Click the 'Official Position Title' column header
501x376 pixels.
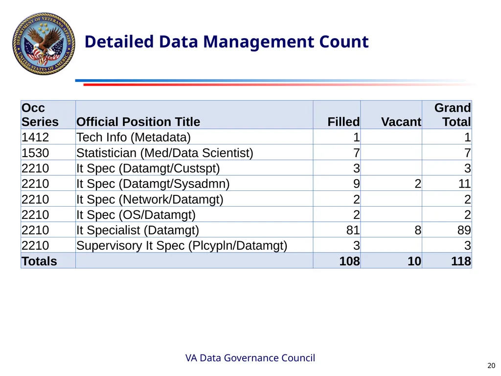[194, 115]
